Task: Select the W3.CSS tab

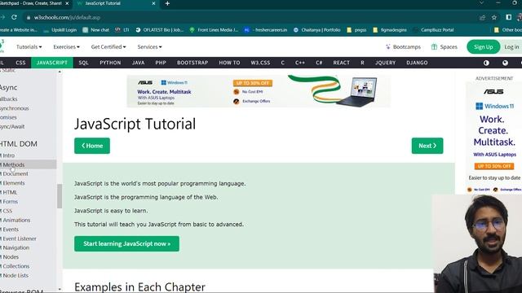Action: (260, 63)
